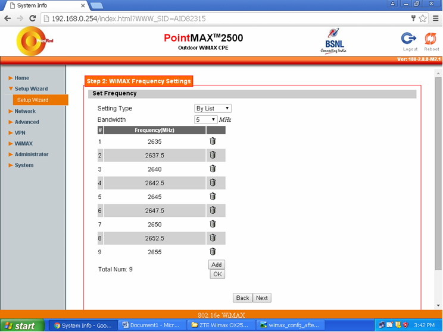Click the saved password key icon
Screen dimensions: 443x332
413,18
